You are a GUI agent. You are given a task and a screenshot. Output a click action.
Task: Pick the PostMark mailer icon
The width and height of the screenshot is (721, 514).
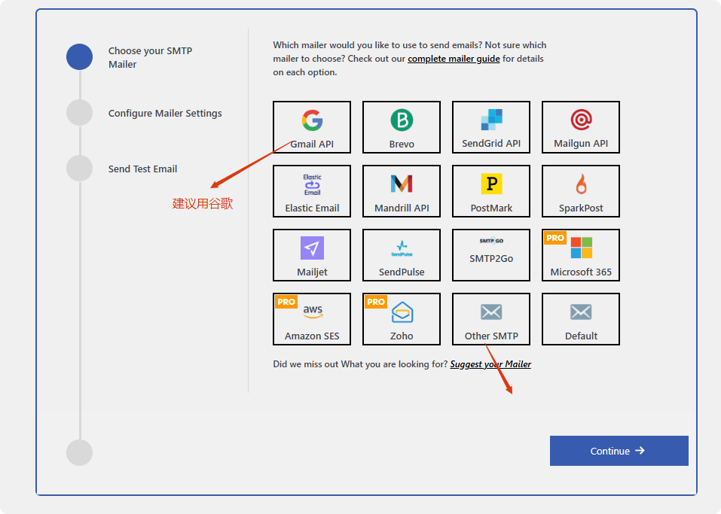491,184
